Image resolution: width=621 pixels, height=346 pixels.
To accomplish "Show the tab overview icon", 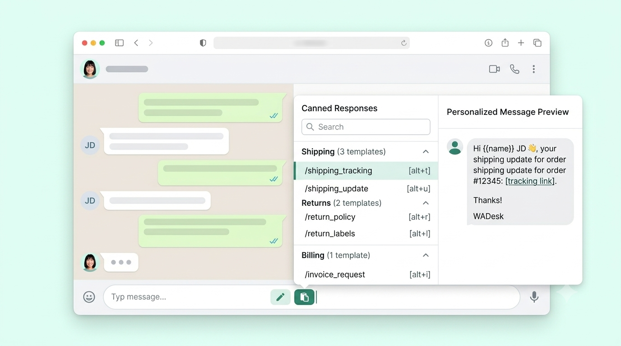I will [537, 43].
